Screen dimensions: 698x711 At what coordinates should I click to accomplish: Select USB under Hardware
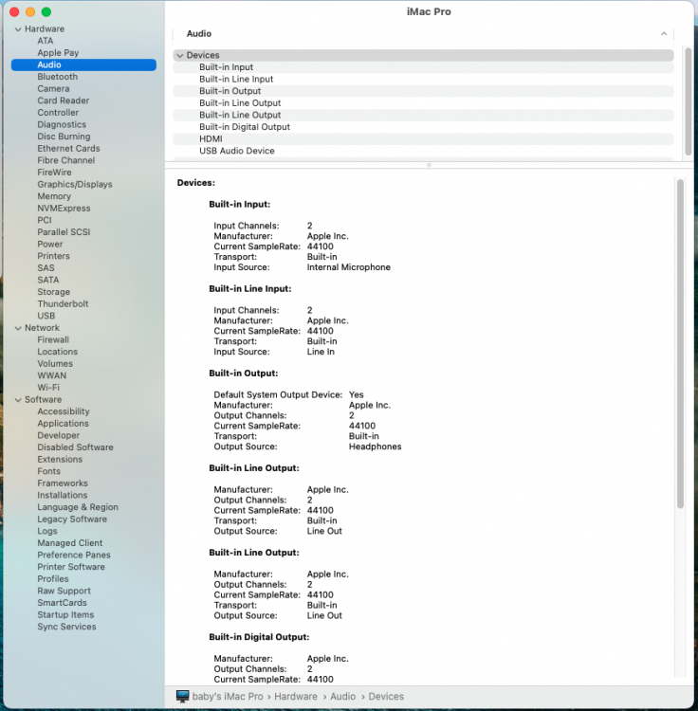[46, 316]
